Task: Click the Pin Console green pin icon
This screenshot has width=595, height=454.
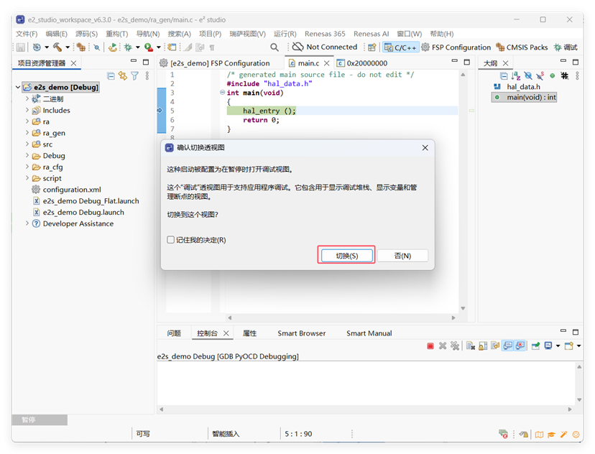Action: click(x=535, y=346)
